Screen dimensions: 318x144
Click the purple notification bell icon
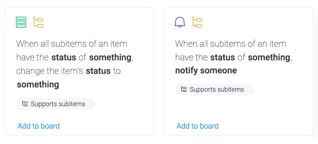180,22
